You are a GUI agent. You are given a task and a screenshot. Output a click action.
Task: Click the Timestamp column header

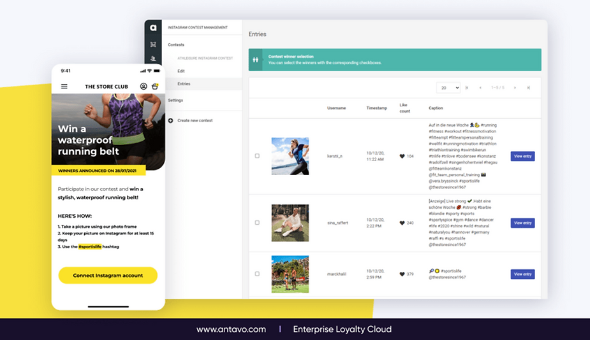tap(377, 108)
